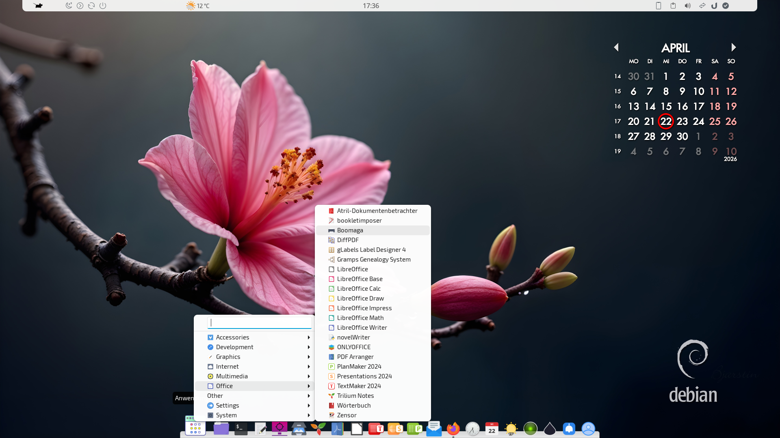The image size is (780, 438).
Task: Click the weather 12 °C panel indicator
Action: pyautogui.click(x=198, y=6)
